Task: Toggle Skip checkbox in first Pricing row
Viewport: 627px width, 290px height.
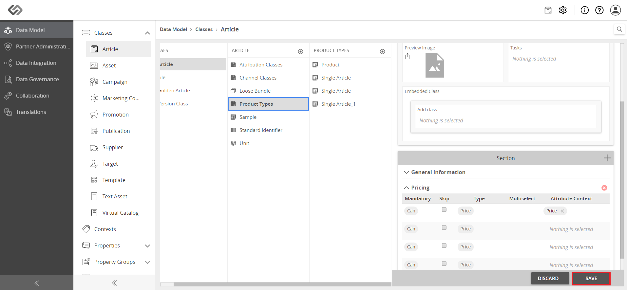Action: 444,209
